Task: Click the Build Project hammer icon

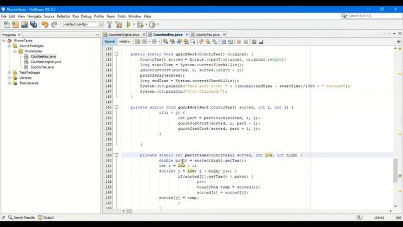Action: 110,25
